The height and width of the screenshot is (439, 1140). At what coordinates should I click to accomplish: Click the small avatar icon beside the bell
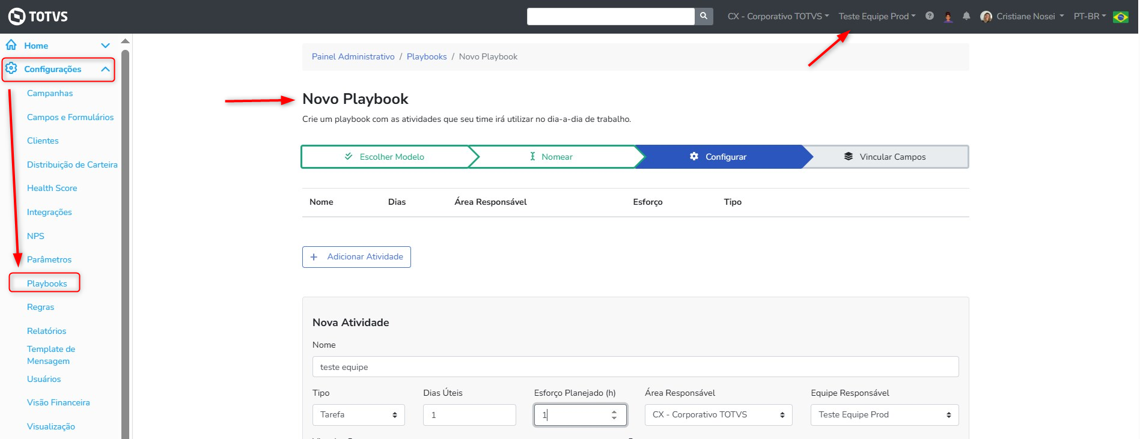tap(948, 17)
